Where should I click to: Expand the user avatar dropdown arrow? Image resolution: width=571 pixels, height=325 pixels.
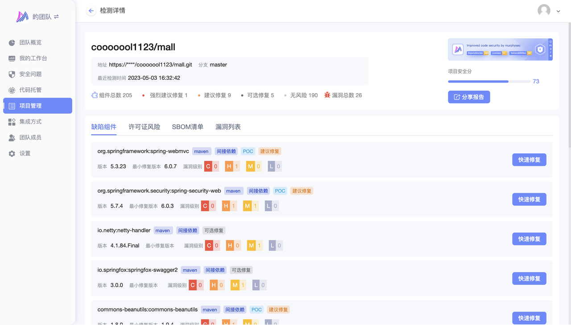click(x=558, y=11)
